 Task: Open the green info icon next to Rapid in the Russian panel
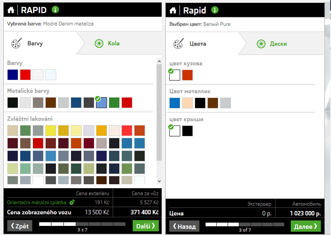pos(215,10)
